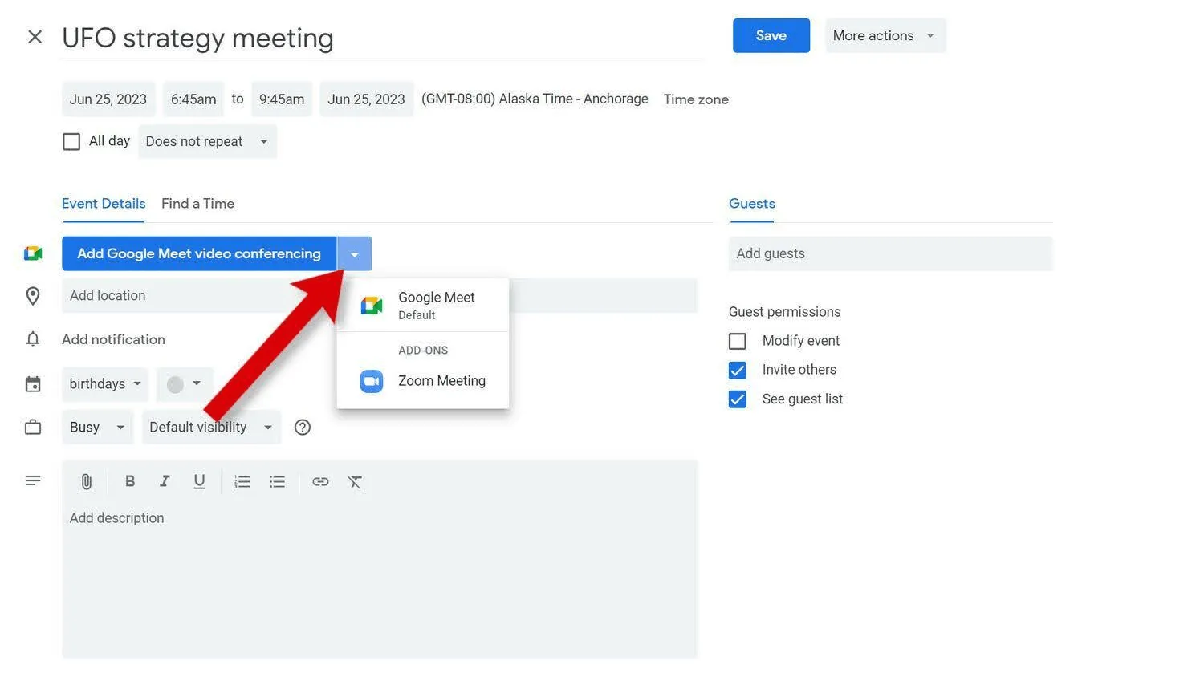
Task: Open the Guests tab
Action: pos(752,204)
